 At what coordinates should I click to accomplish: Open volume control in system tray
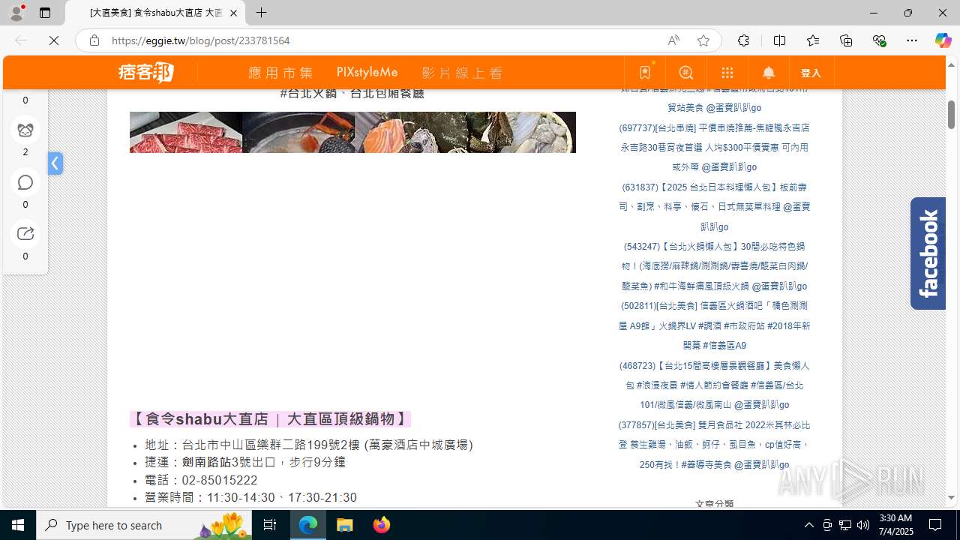click(862, 525)
